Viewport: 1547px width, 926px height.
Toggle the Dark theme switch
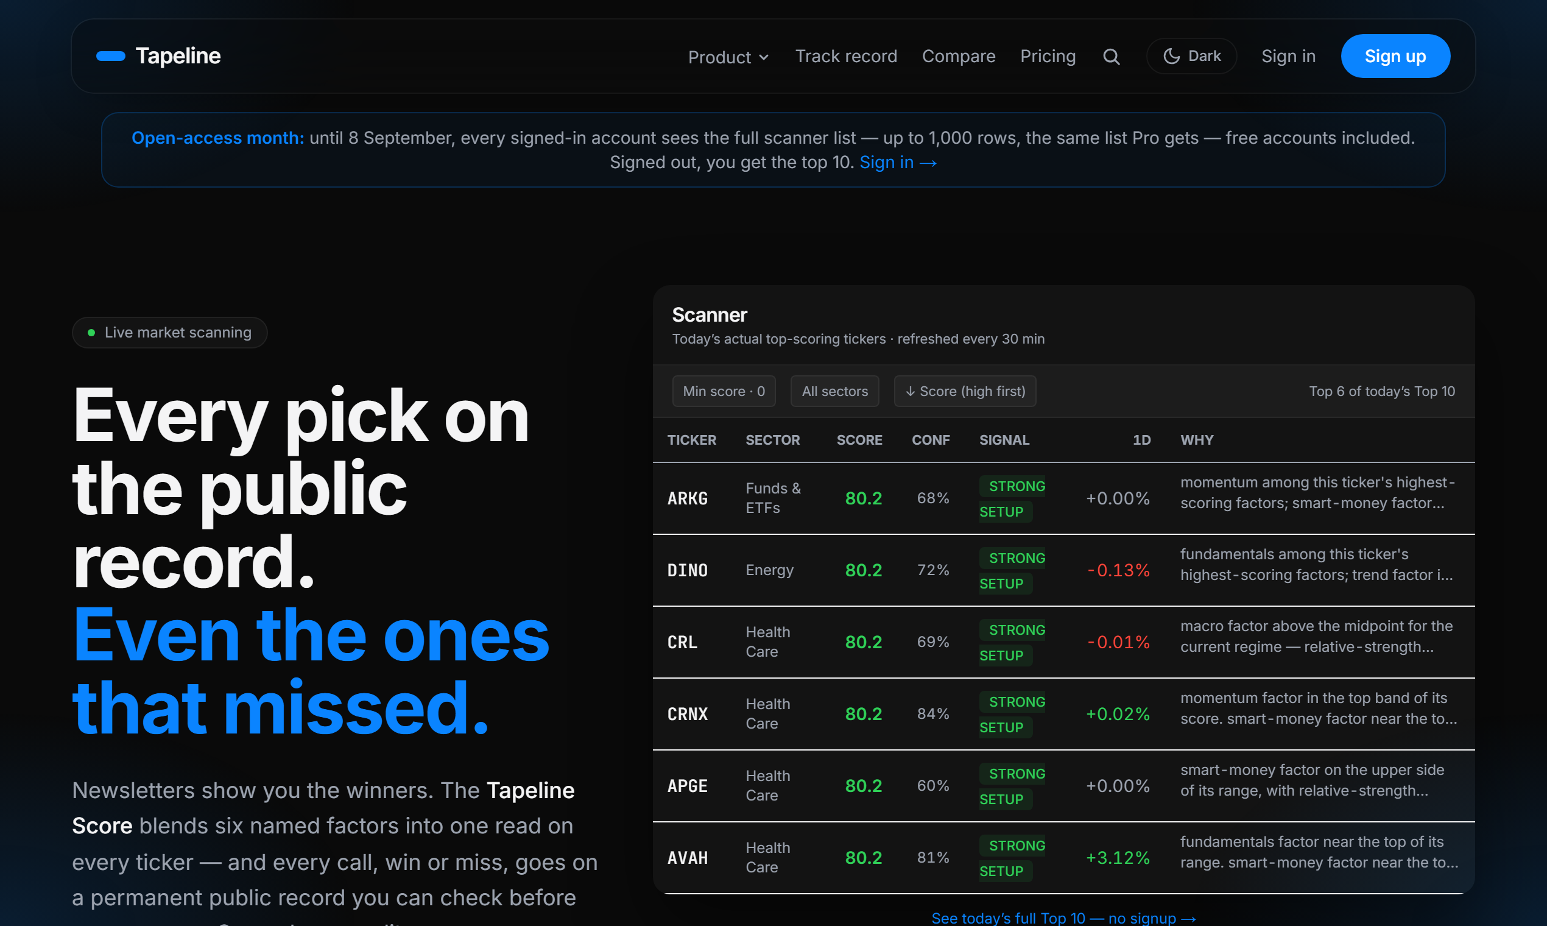coord(1191,56)
